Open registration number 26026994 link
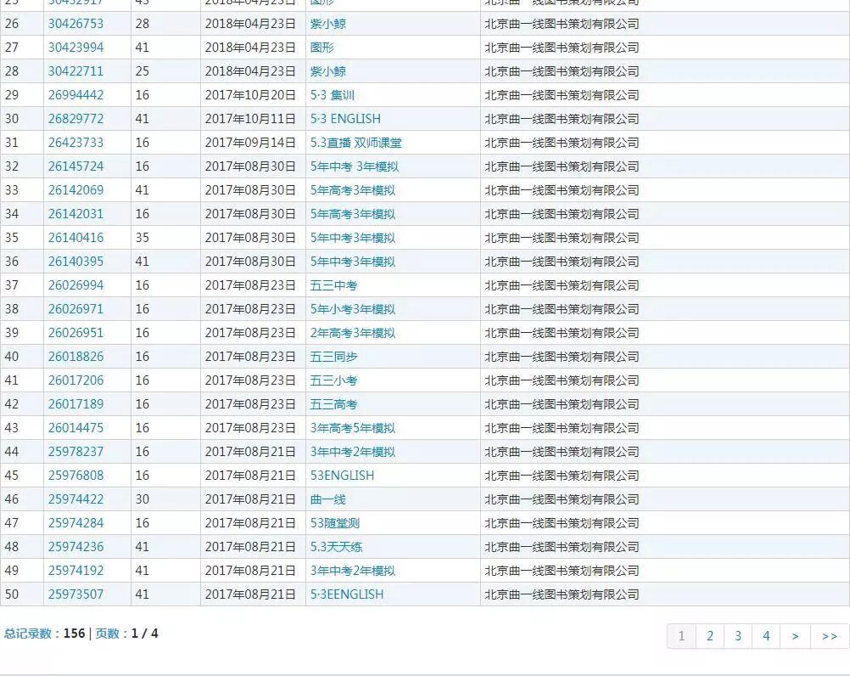Viewport: 850px width, 676px height. click(75, 285)
